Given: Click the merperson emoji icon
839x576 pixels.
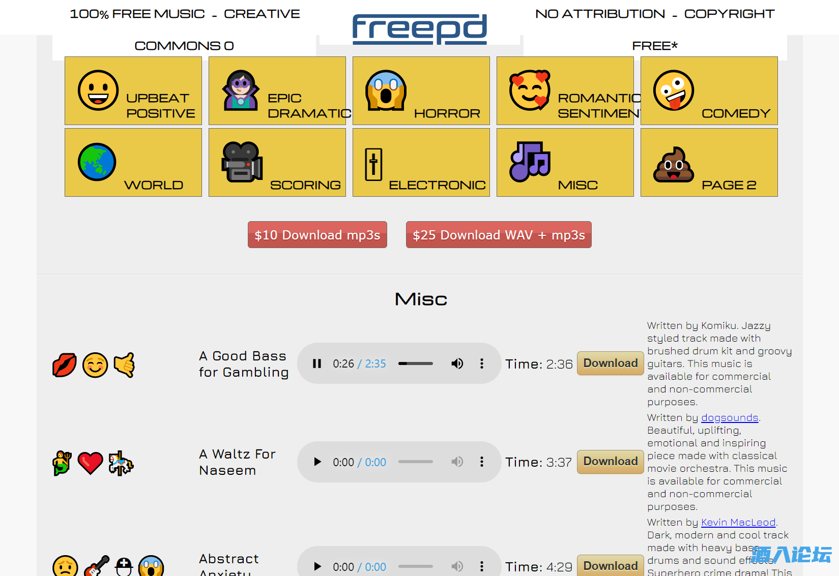Looking at the screenshot, I should [x=62, y=463].
